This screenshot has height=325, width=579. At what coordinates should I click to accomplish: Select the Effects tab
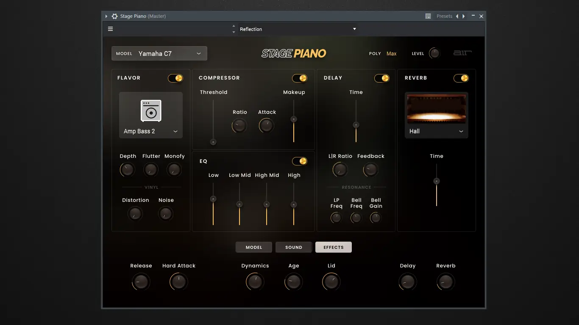(334, 247)
